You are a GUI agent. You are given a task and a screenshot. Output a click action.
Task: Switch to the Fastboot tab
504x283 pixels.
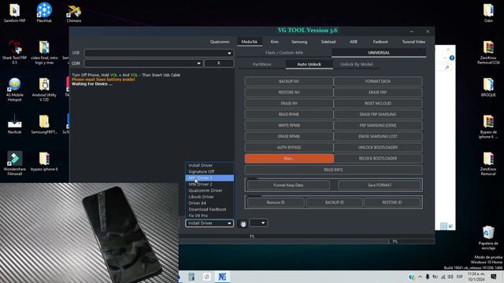click(380, 42)
